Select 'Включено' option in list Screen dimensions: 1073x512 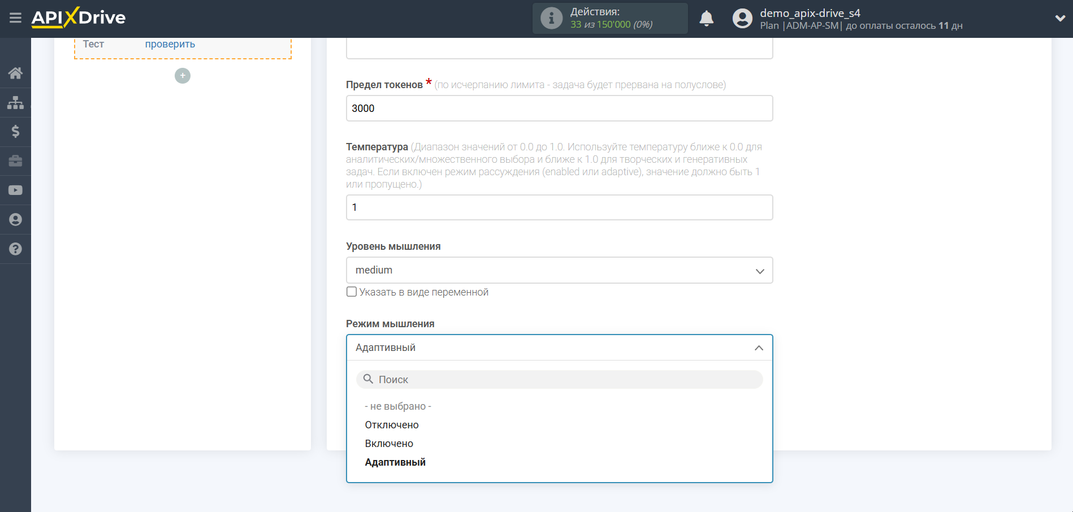[x=389, y=444]
